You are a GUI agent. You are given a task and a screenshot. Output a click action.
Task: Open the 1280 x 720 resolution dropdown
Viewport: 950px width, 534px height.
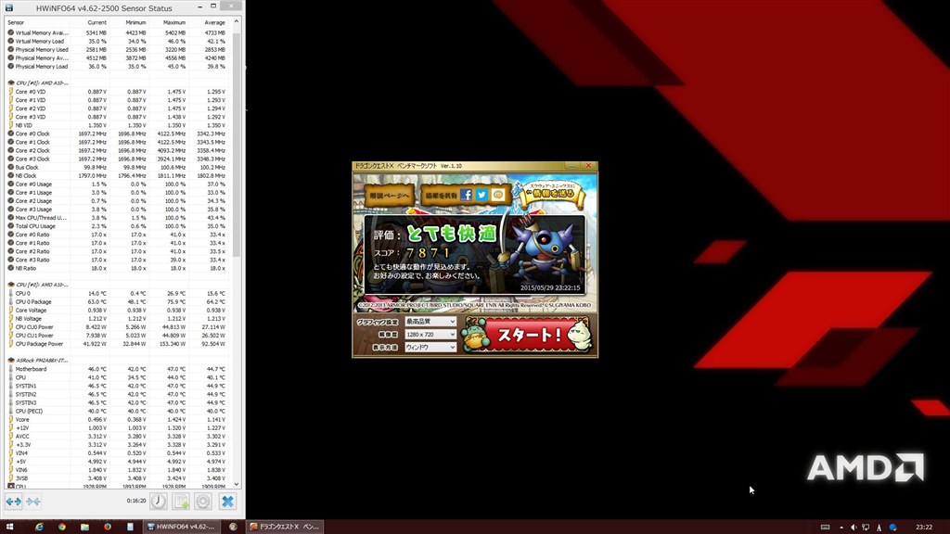[x=430, y=334]
